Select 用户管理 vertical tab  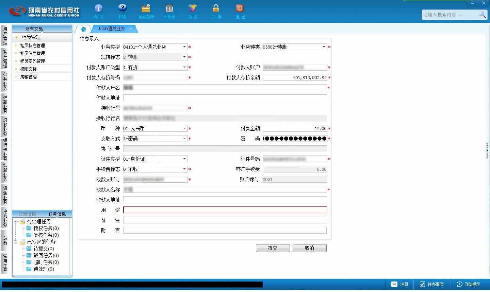5,36
